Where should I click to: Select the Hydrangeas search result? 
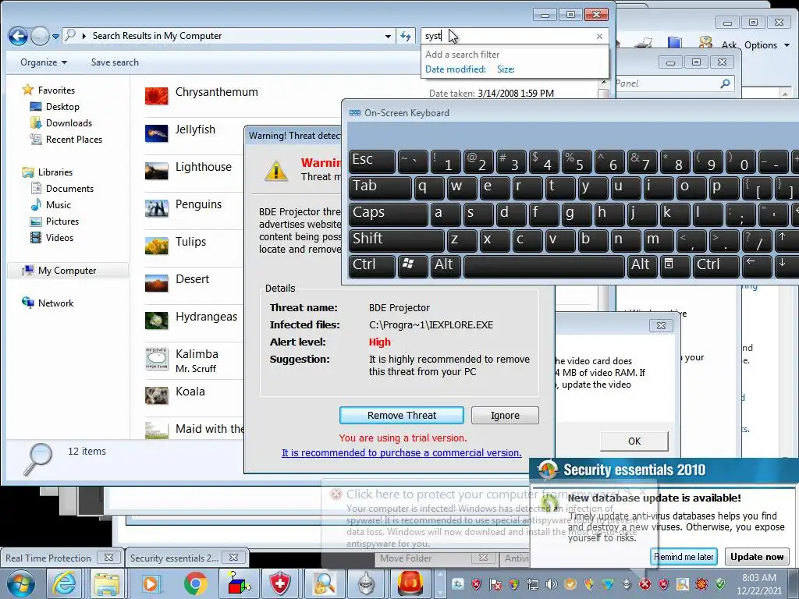coord(206,317)
